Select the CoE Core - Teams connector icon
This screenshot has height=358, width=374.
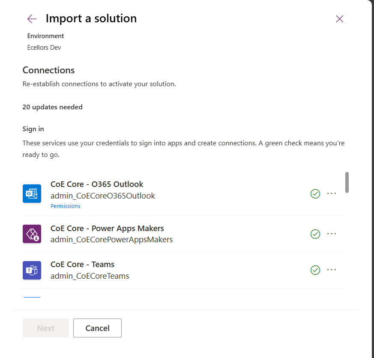coord(32,270)
